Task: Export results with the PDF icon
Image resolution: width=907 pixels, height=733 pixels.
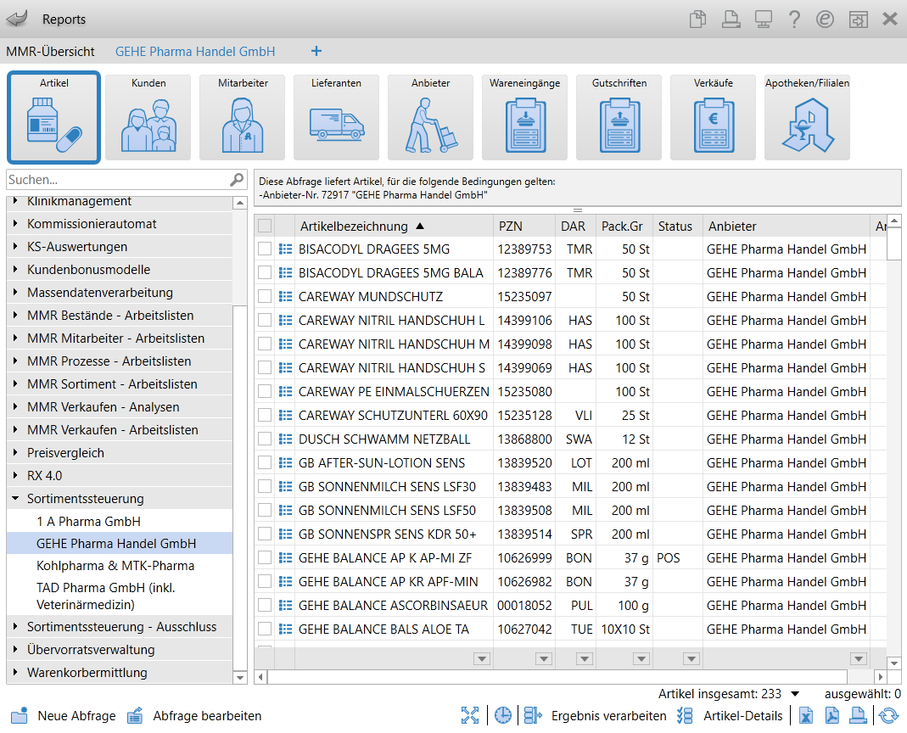Action: [x=832, y=716]
